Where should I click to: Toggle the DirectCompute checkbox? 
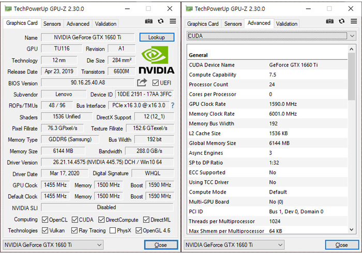coord(101,219)
